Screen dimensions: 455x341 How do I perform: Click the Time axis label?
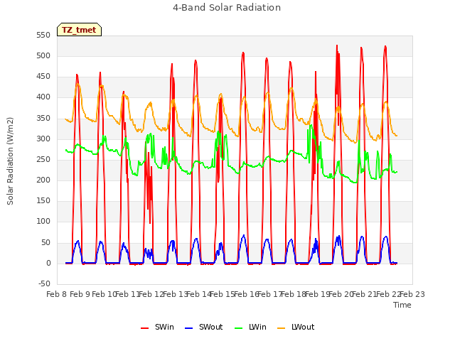click(402, 305)
